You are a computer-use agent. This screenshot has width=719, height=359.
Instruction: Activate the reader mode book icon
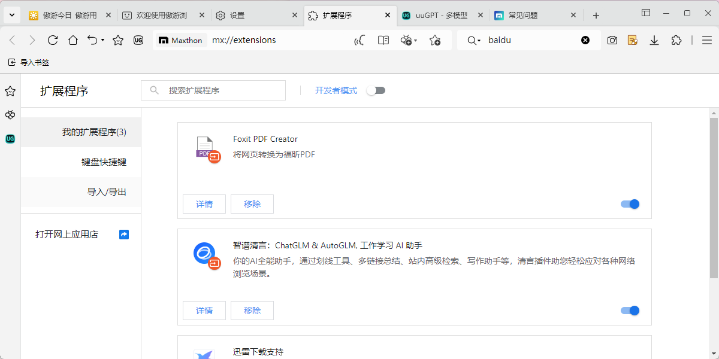pos(383,40)
